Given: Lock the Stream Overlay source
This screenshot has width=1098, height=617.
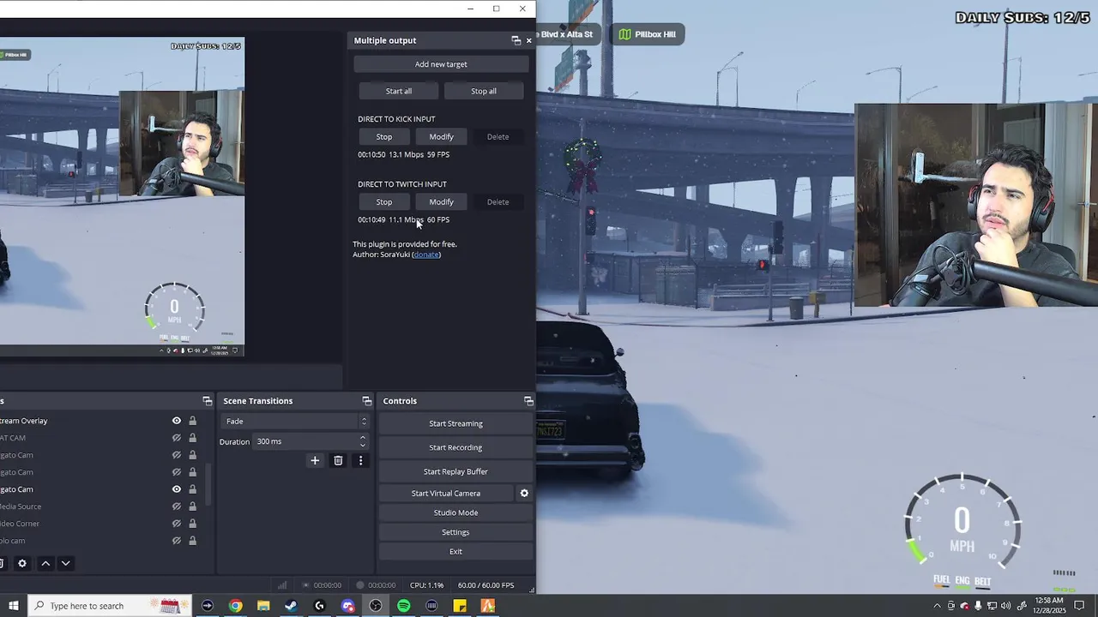Looking at the screenshot, I should [192, 421].
